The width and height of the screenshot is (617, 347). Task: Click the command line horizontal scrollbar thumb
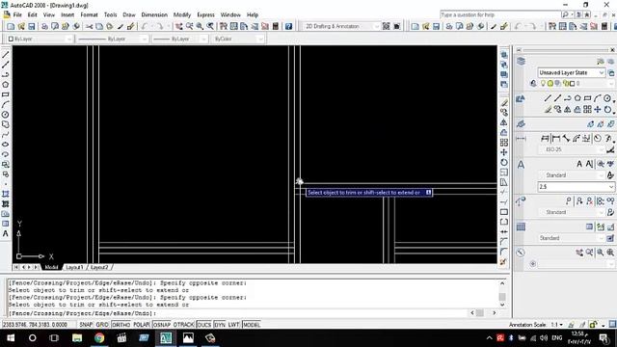(x=480, y=312)
